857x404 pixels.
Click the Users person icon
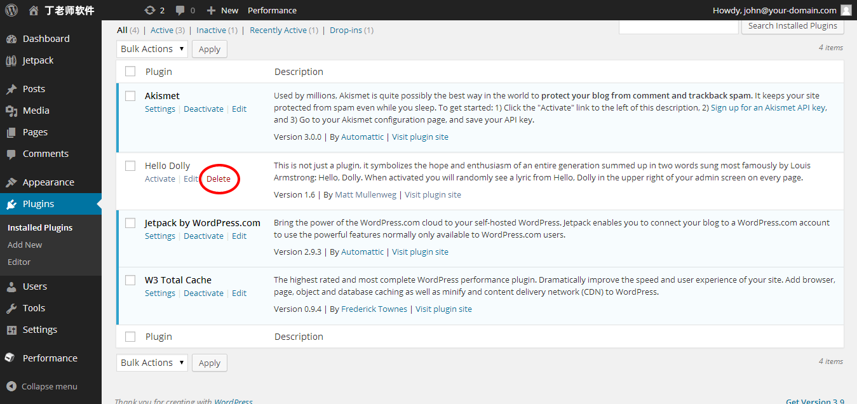tap(11, 286)
